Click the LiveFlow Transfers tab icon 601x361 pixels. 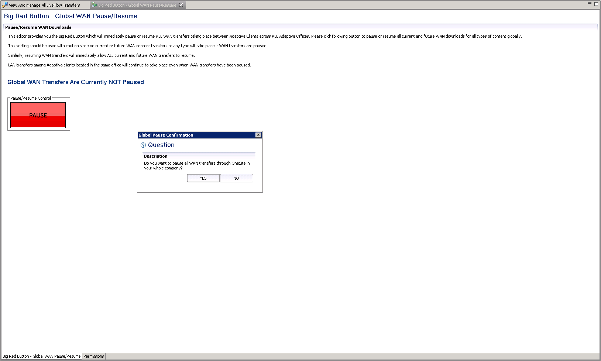pos(5,5)
